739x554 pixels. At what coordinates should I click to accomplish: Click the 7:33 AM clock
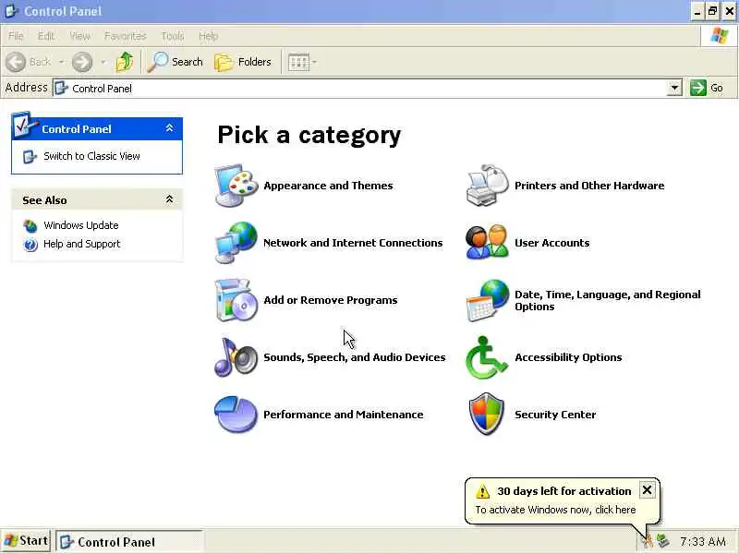coord(702,541)
